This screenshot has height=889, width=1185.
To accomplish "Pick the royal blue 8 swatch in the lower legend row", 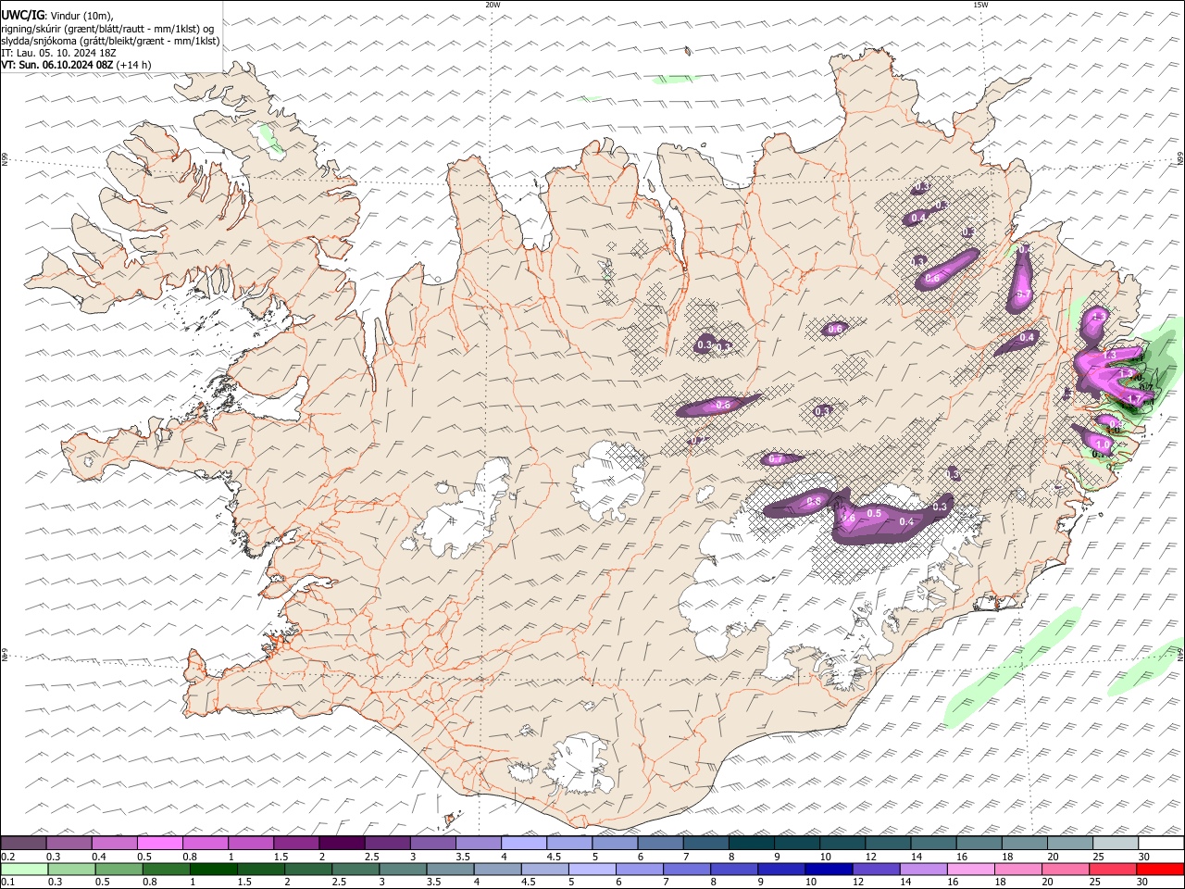I will click(734, 870).
